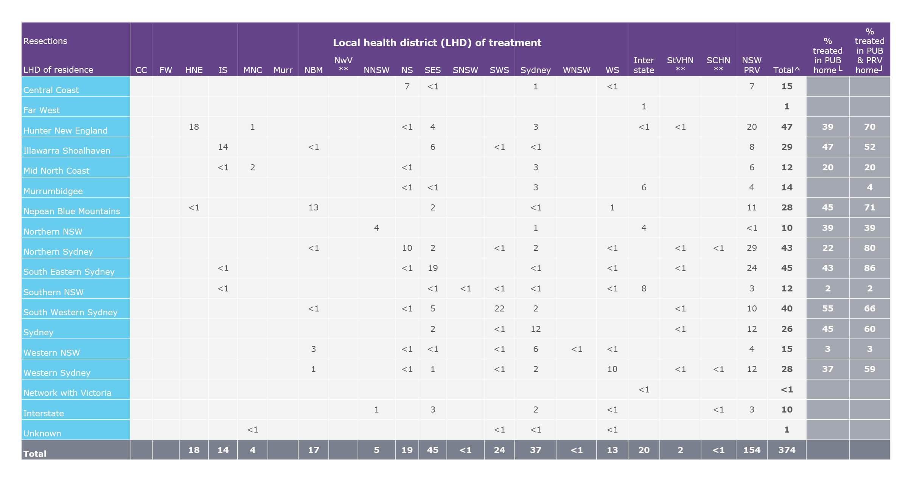908x492 pixels.
Task: Click the Interstate treatment column header
Action: [644, 65]
